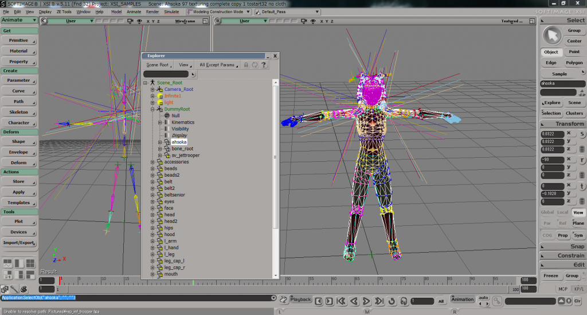Open the Modeling Construction Mode dropdown
This screenshot has width=587, height=315.
point(218,12)
